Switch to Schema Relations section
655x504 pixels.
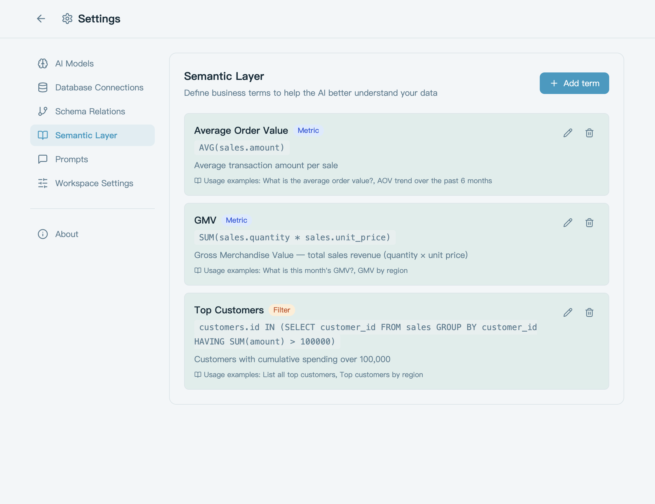pyautogui.click(x=93, y=111)
